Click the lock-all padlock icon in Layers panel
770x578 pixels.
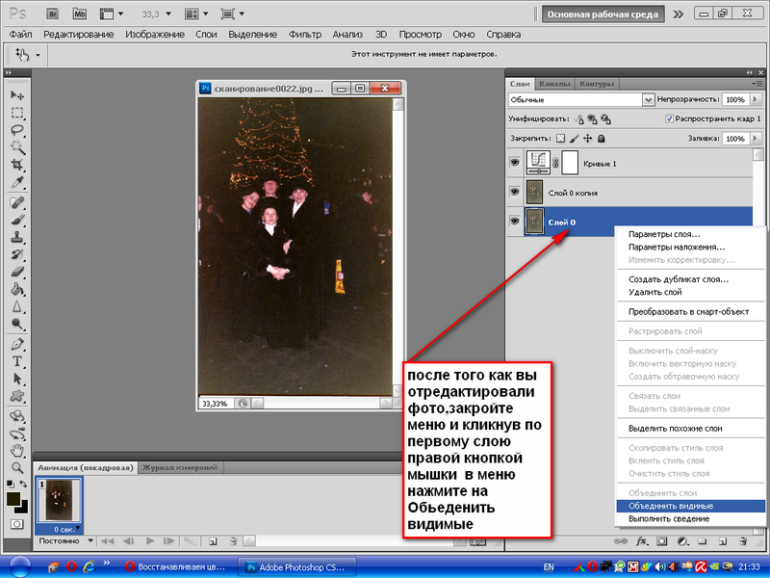602,139
